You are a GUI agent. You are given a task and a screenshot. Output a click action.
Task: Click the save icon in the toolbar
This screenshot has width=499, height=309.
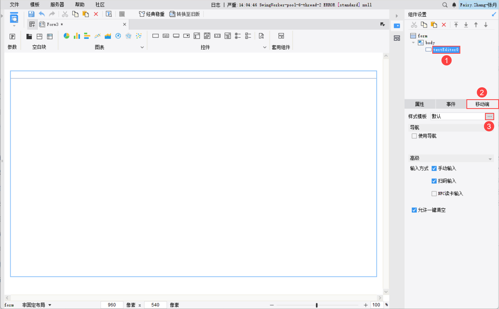(x=31, y=14)
